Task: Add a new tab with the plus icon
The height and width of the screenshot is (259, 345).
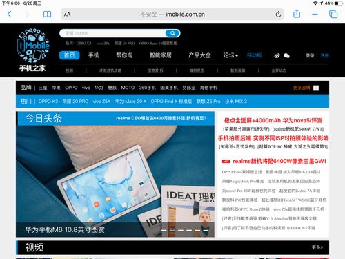Action: 315,15
